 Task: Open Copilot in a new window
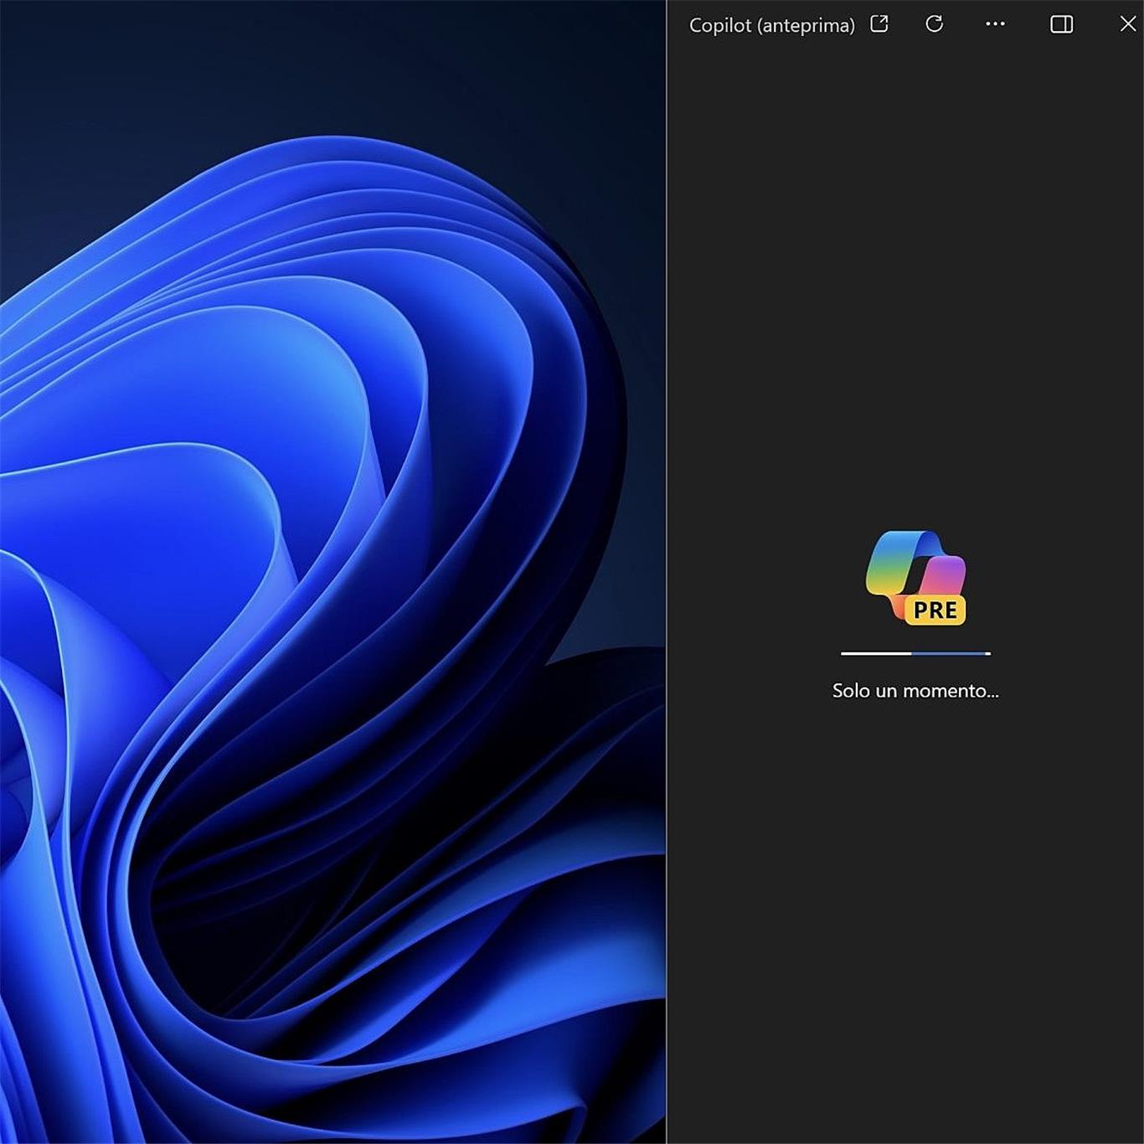tap(879, 24)
